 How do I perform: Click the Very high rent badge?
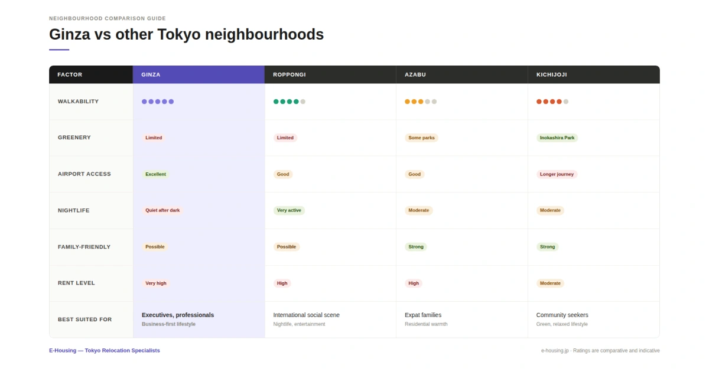click(x=156, y=283)
